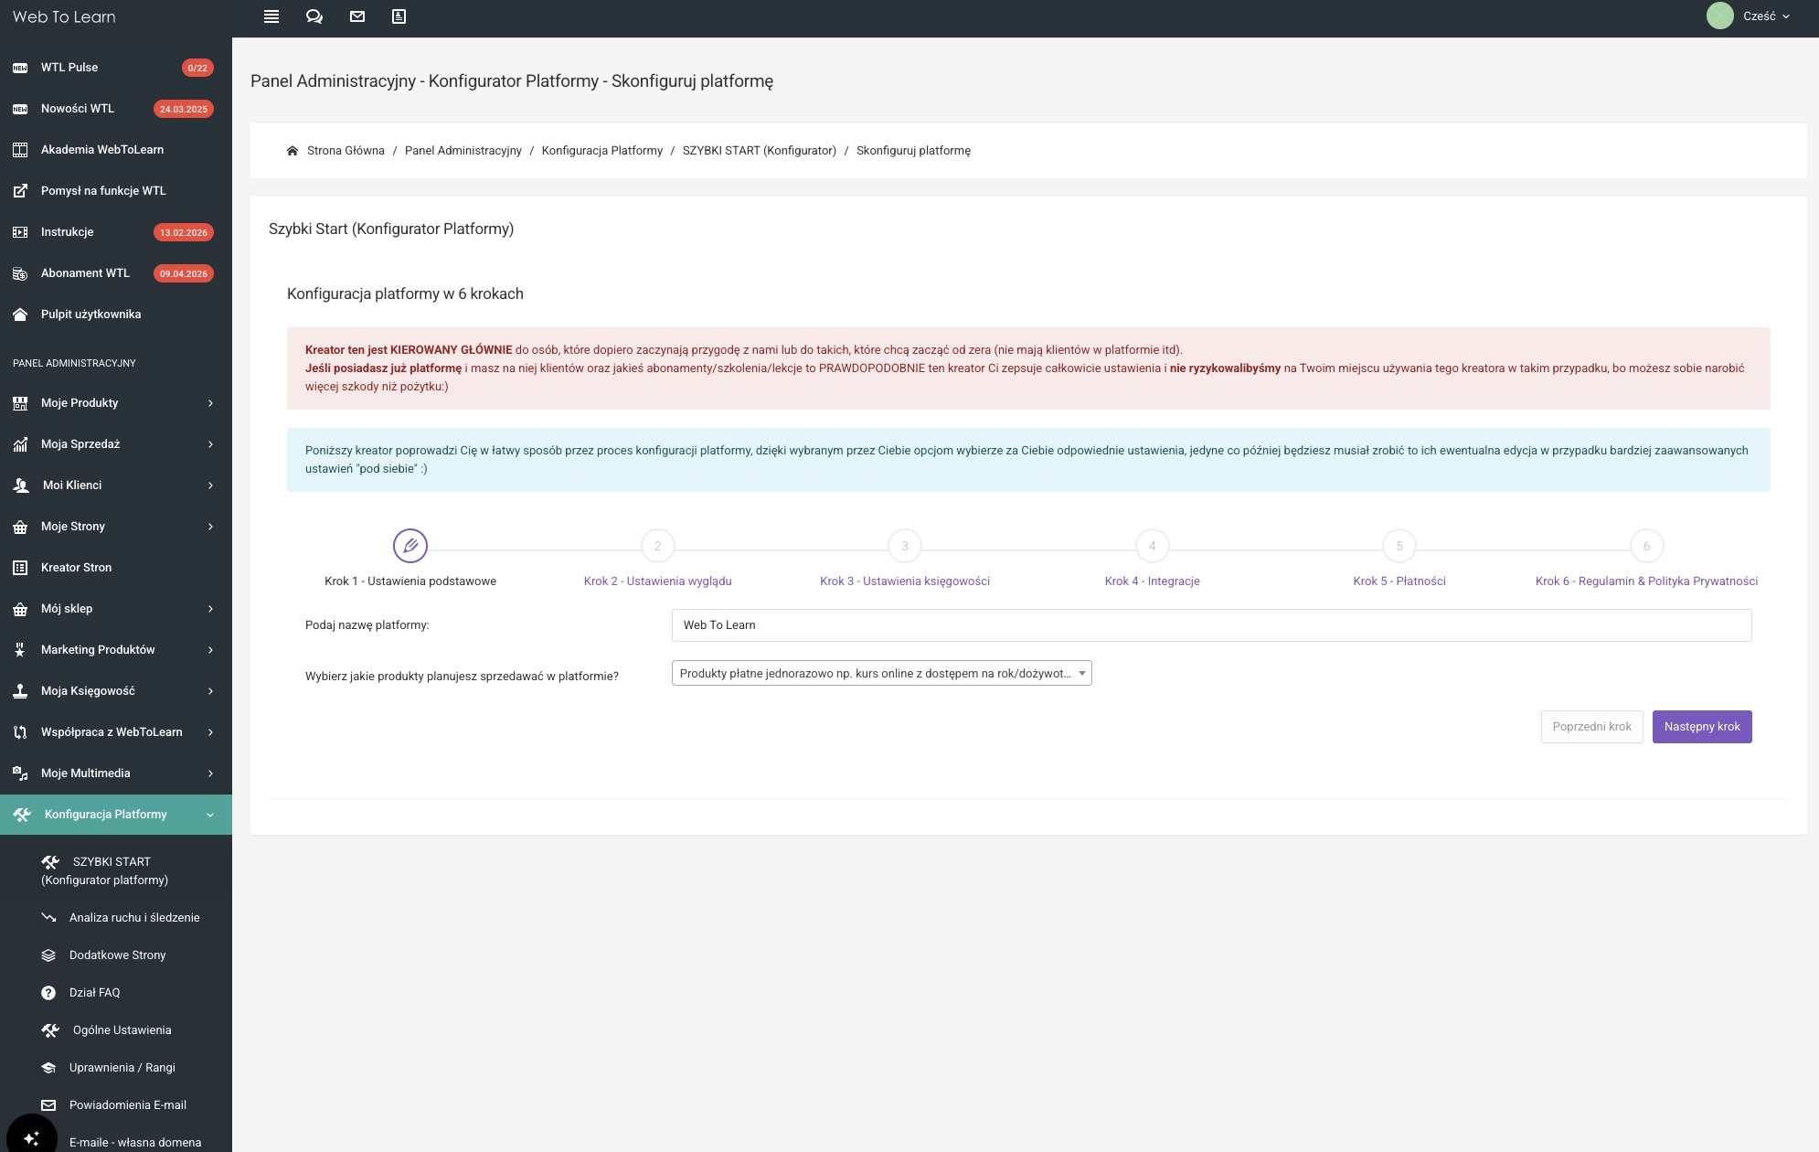
Task: Click the document icon in top bar
Action: [x=399, y=16]
